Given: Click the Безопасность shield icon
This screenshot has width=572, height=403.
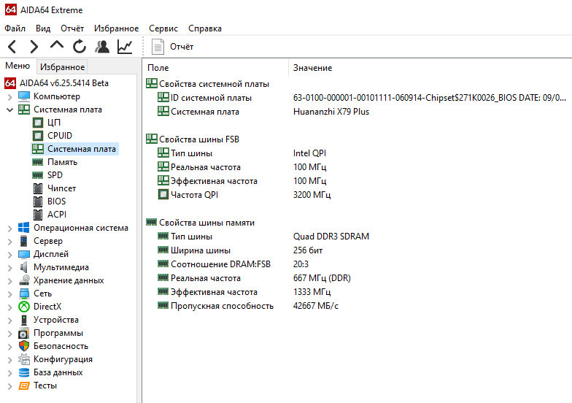Looking at the screenshot, I should [24, 346].
